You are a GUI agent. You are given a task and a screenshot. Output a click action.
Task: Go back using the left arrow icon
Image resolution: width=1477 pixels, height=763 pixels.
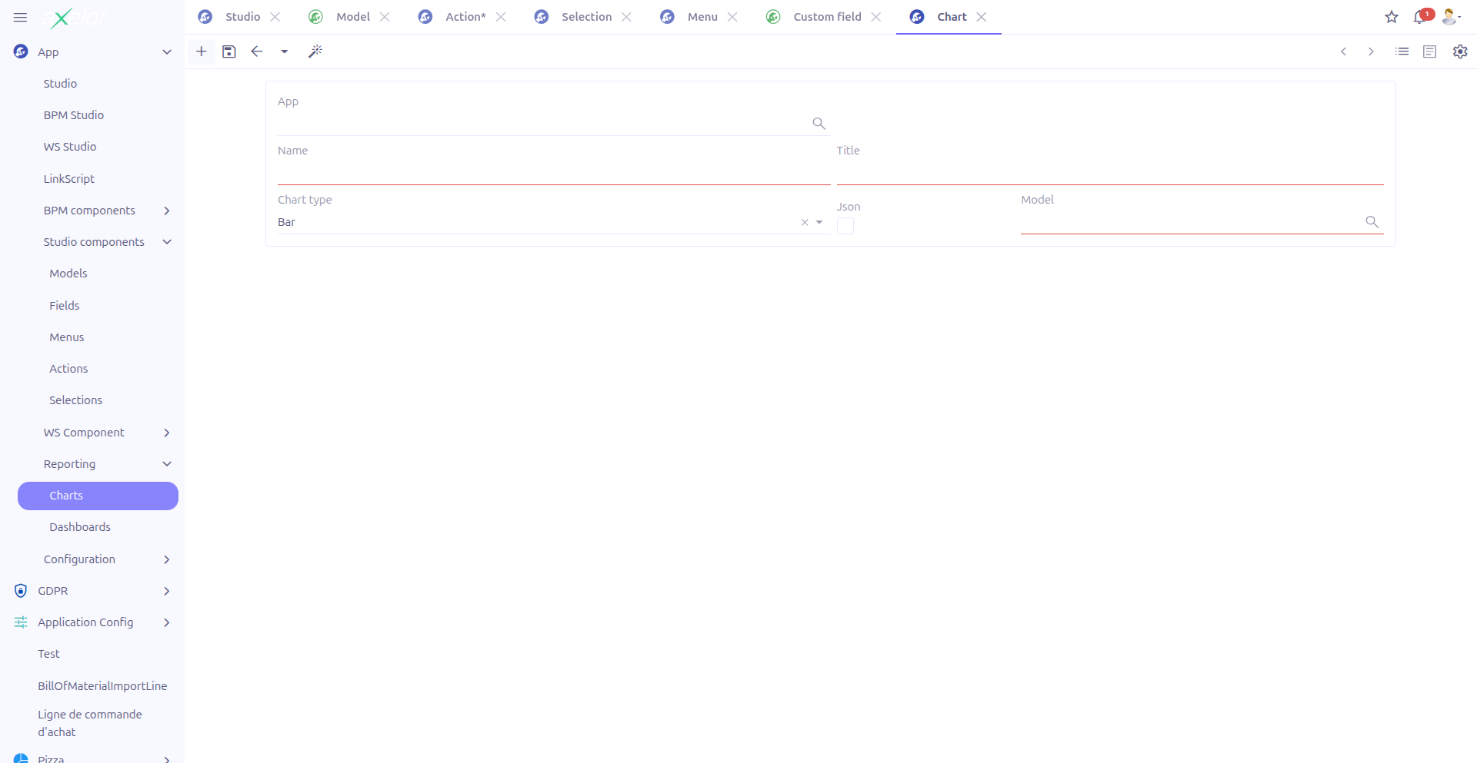(x=257, y=51)
